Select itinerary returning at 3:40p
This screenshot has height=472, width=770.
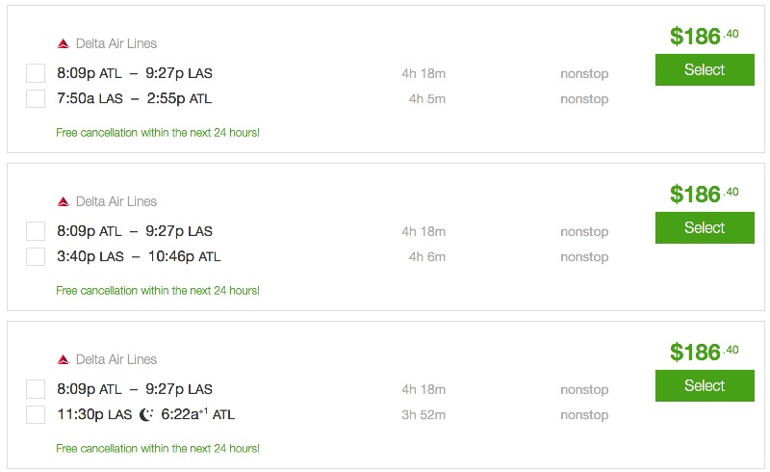tap(704, 227)
